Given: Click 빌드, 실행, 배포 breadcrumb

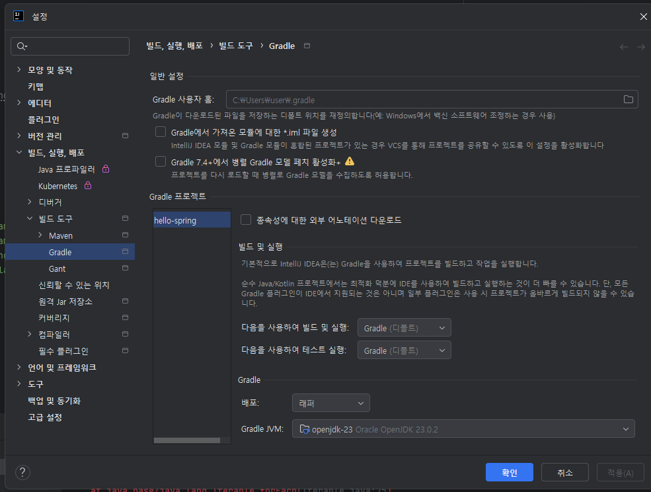Looking at the screenshot, I should point(174,46).
